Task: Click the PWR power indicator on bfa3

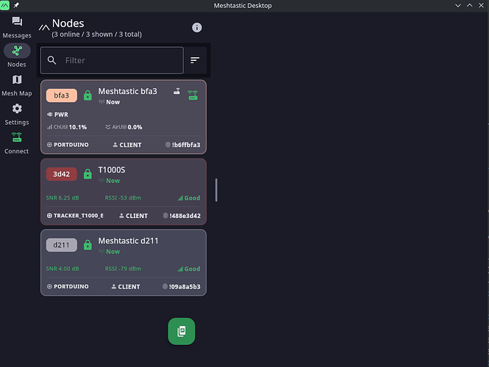Action: click(57, 115)
